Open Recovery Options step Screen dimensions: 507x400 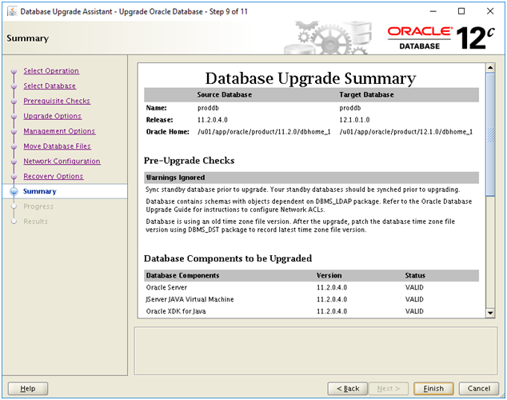coord(54,176)
